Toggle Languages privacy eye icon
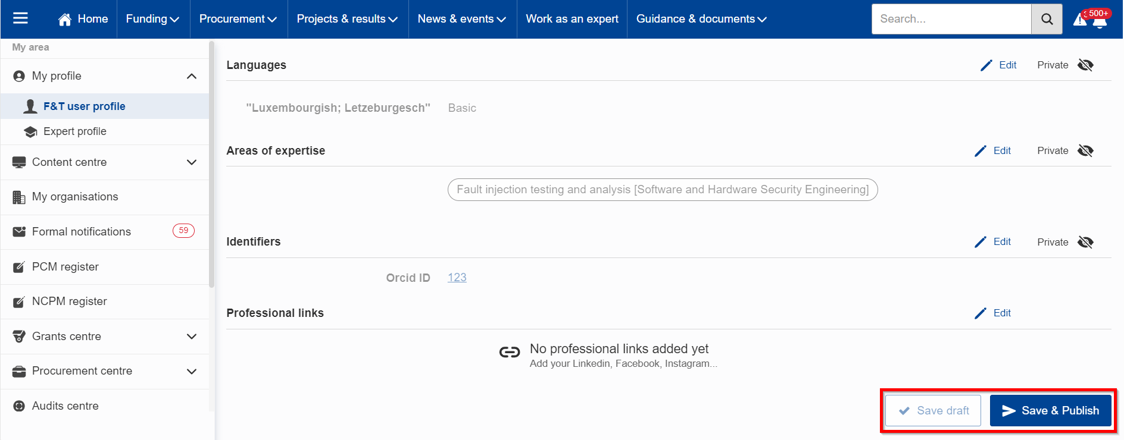 [x=1085, y=65]
